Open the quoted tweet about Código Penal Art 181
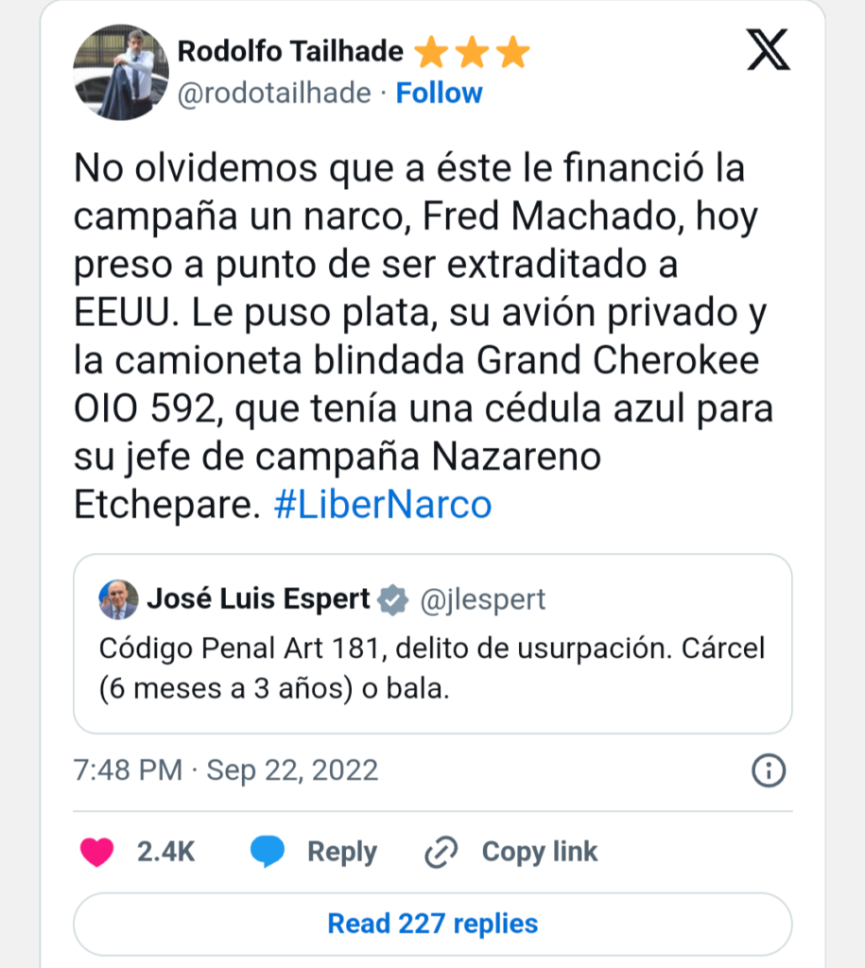This screenshot has width=865, height=968. point(432,667)
